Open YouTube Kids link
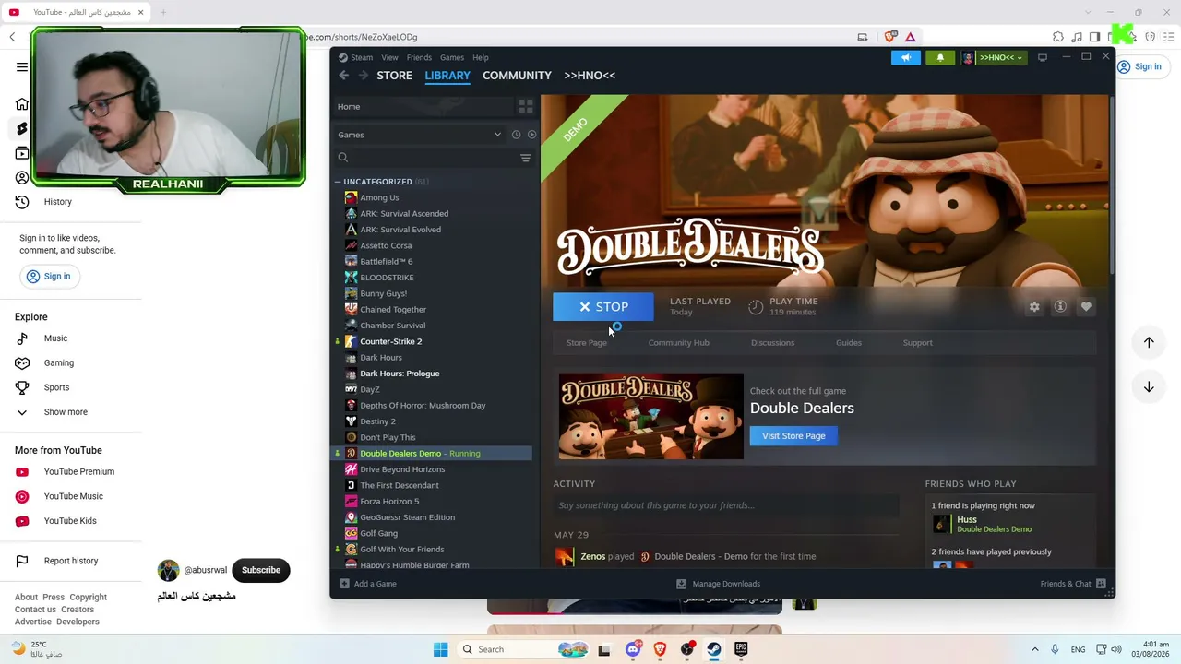1181x664 pixels. pos(70,521)
